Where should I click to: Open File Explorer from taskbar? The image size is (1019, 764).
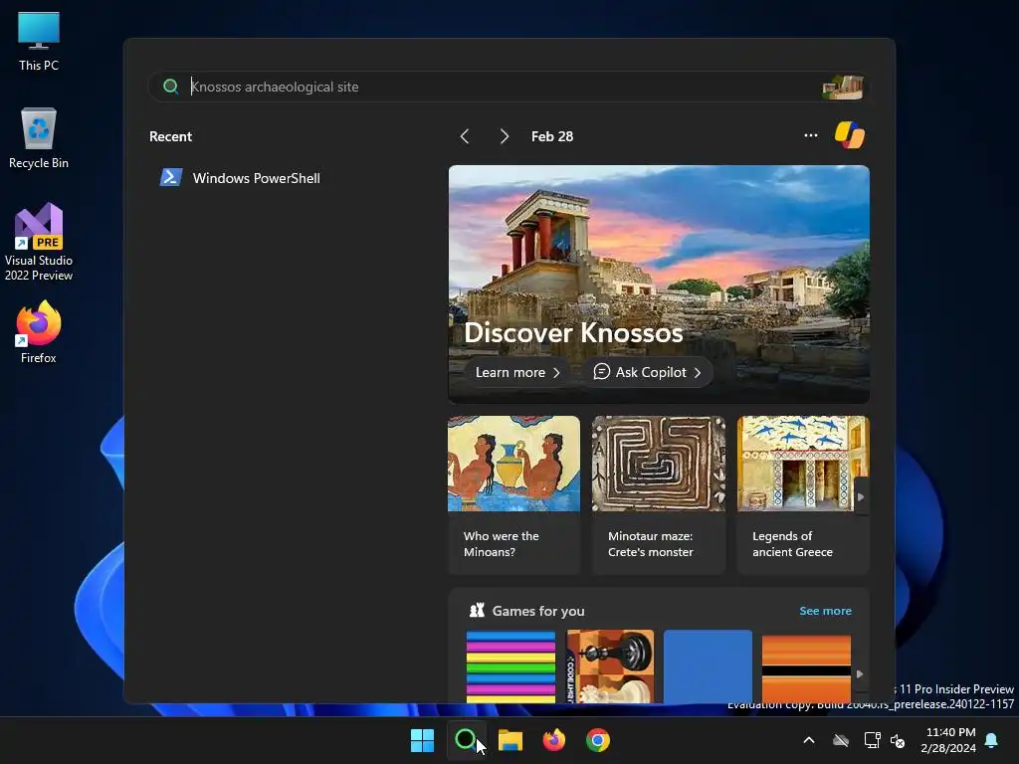(510, 740)
